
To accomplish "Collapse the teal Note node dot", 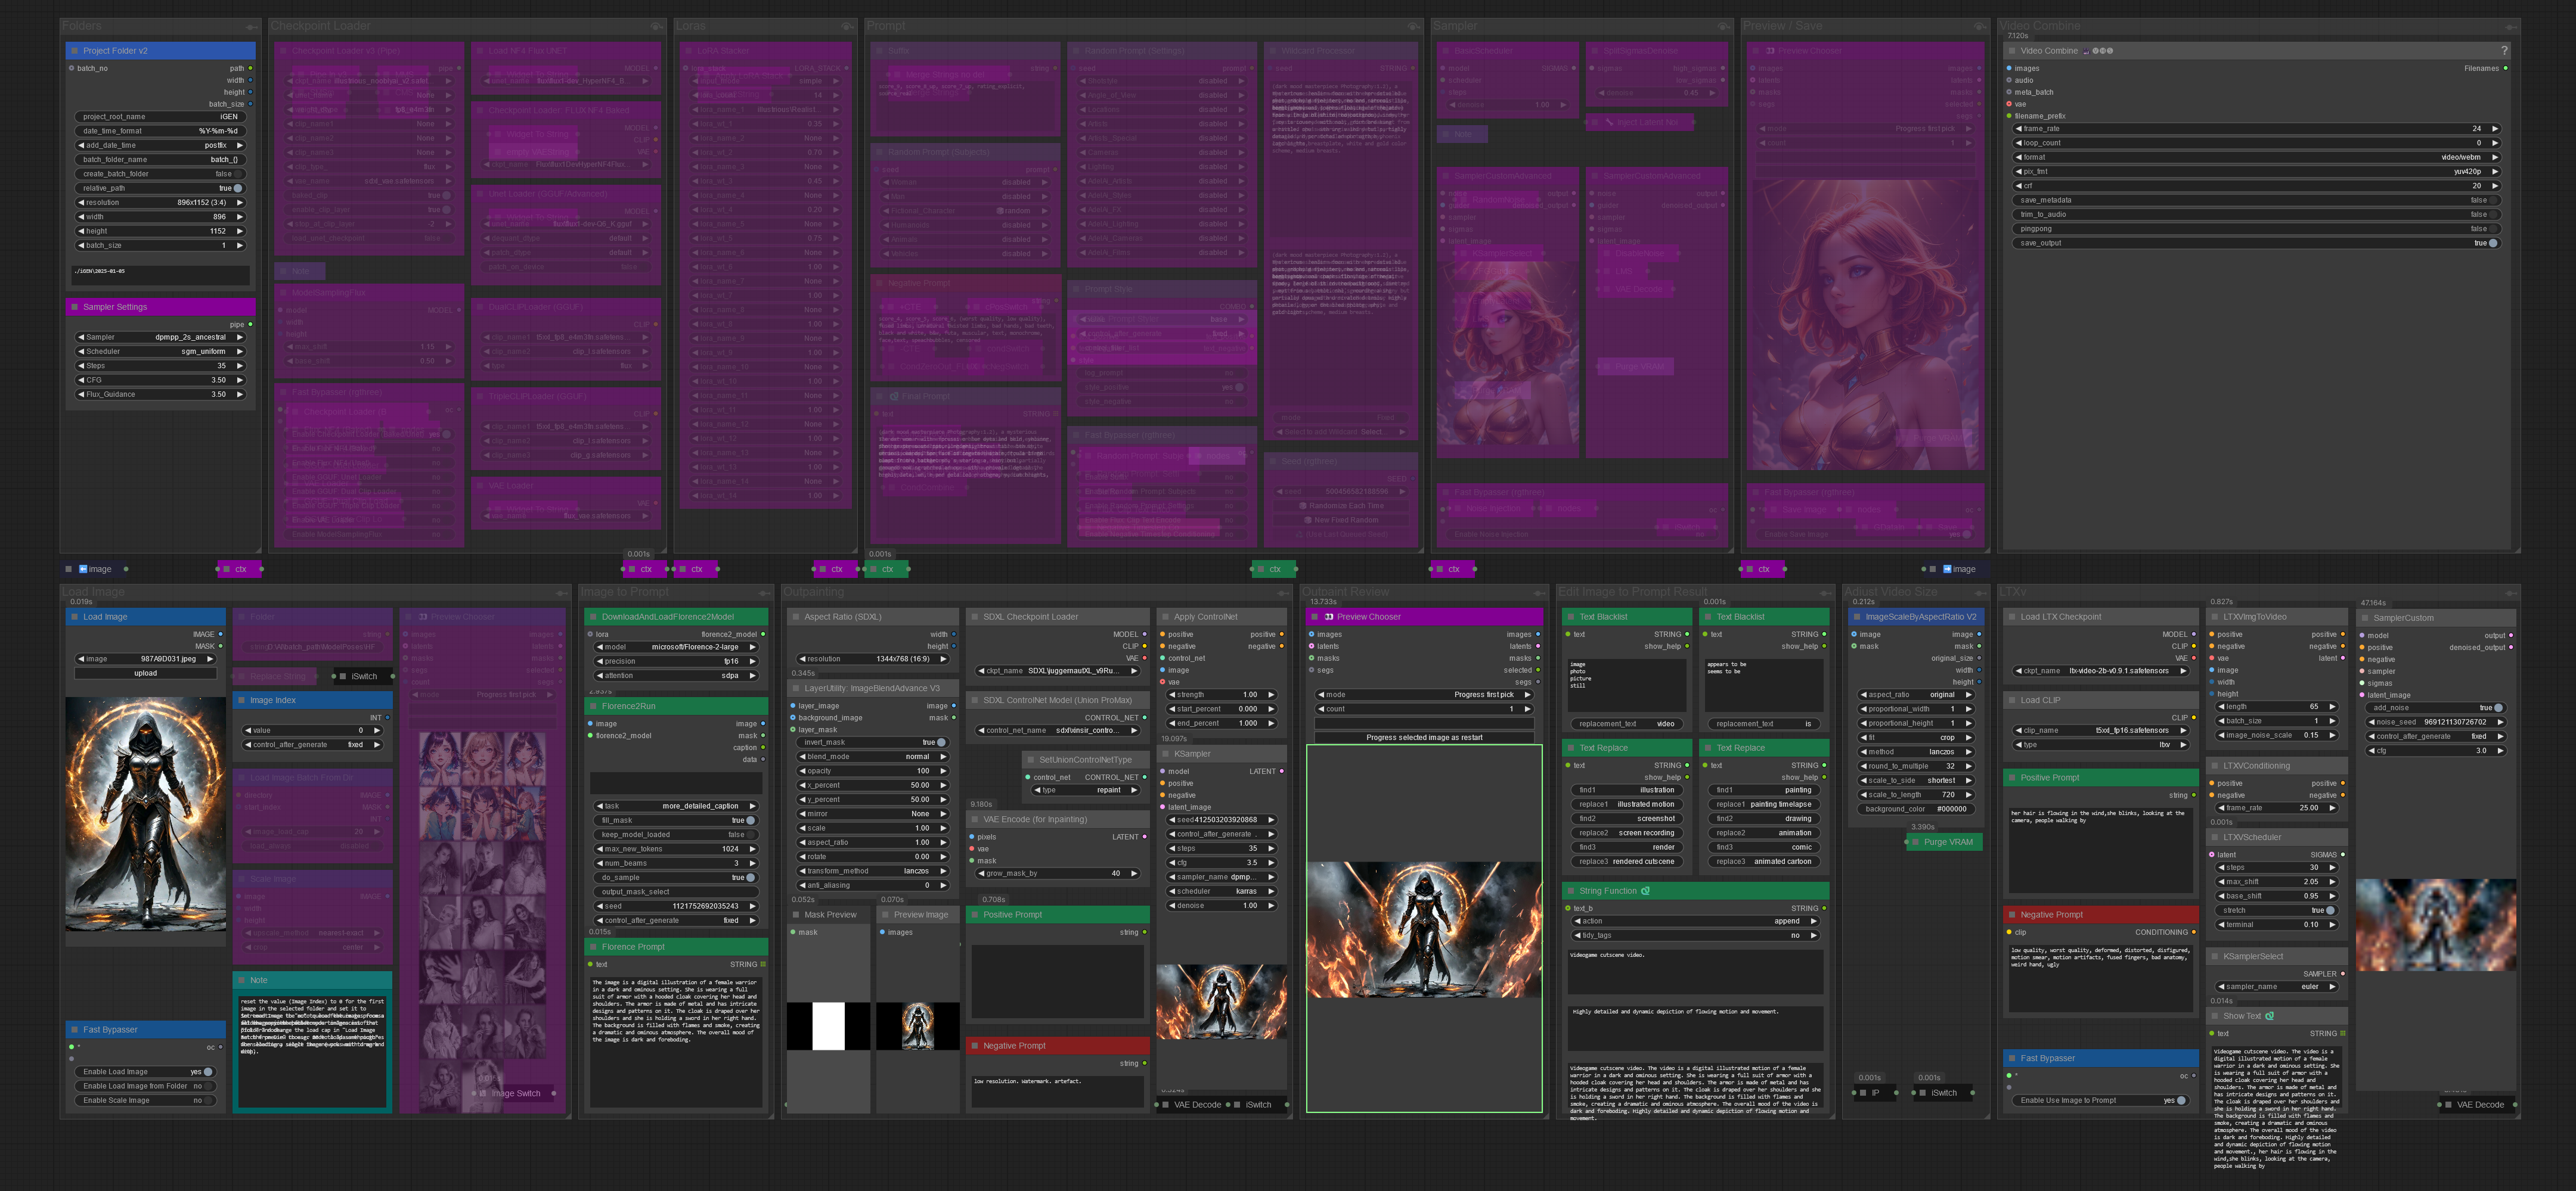I will (x=241, y=981).
